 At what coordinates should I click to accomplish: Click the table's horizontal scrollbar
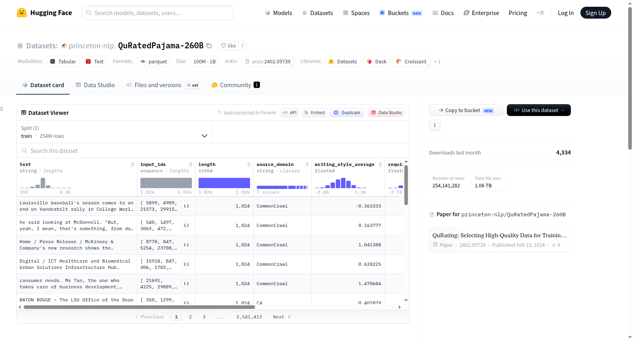click(x=139, y=307)
